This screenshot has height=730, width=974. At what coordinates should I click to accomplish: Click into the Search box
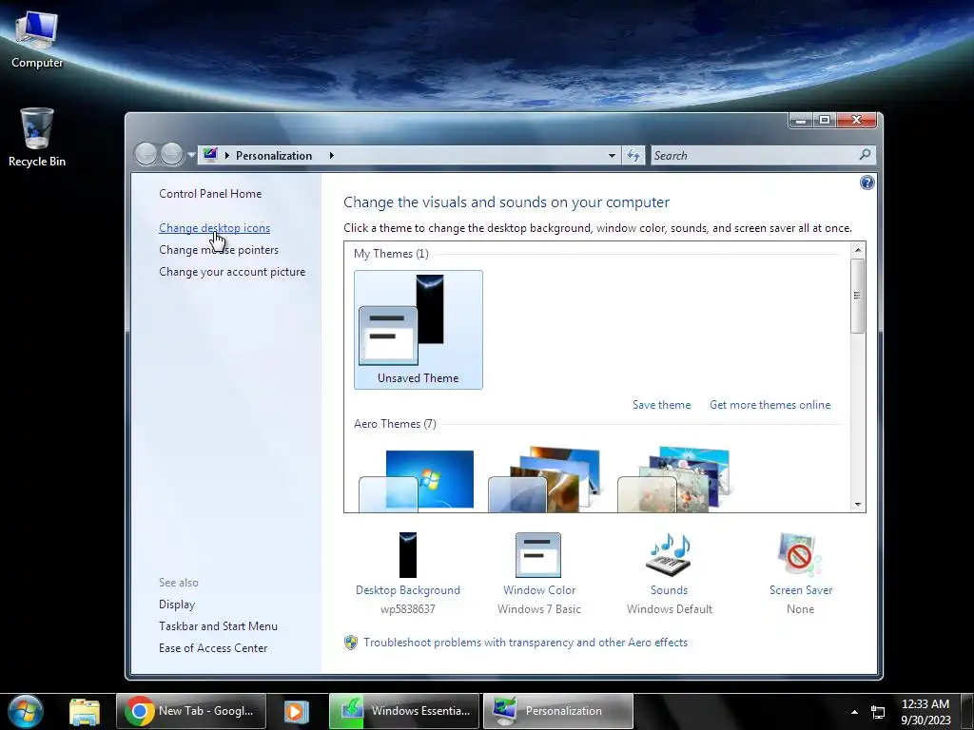click(753, 155)
